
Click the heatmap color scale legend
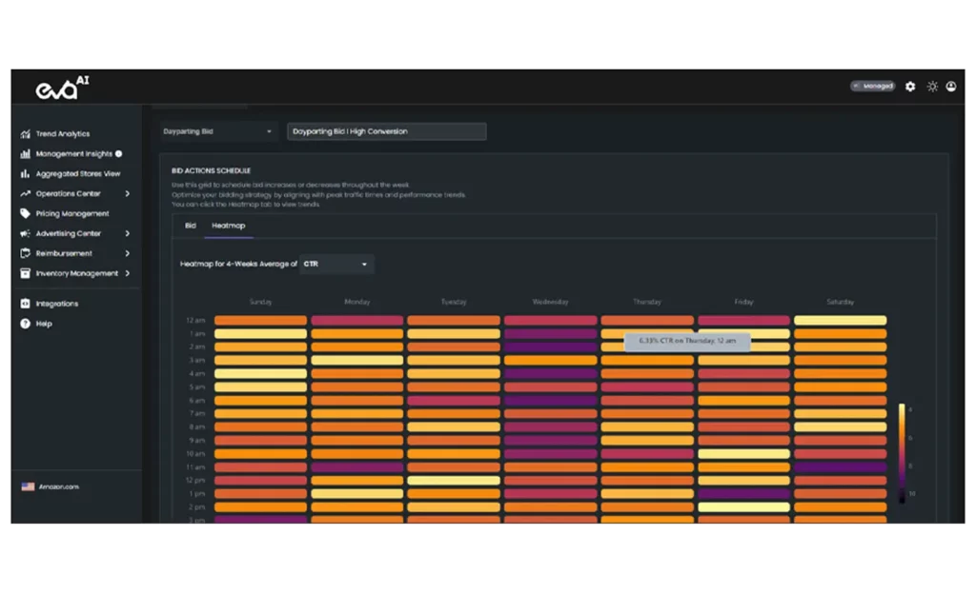tap(902, 451)
